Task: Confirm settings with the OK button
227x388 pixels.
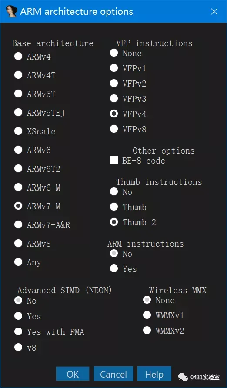Action: (x=73, y=375)
